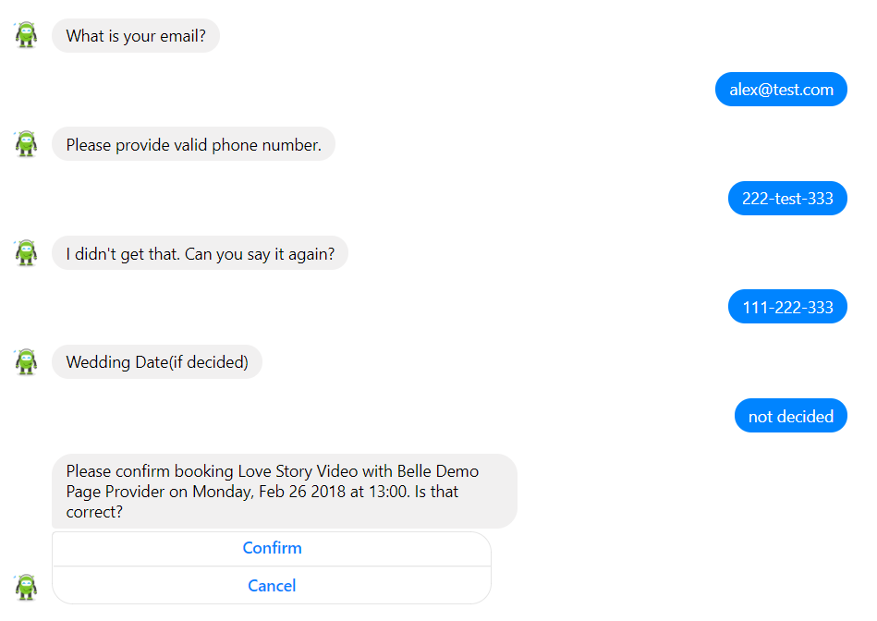
Task: Select the alex@test.com message bubble
Action: tap(781, 90)
